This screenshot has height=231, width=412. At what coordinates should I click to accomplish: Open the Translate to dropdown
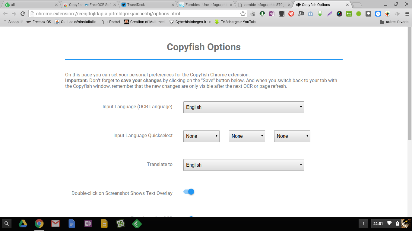pyautogui.click(x=243, y=165)
